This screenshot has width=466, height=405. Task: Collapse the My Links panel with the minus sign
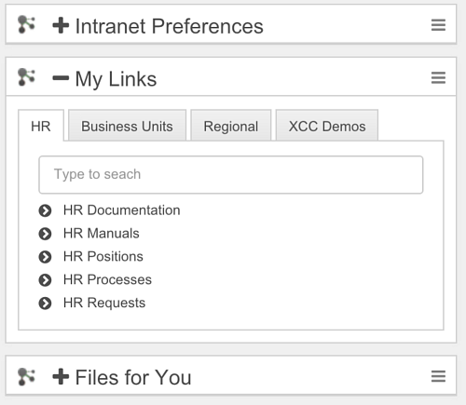(x=61, y=78)
